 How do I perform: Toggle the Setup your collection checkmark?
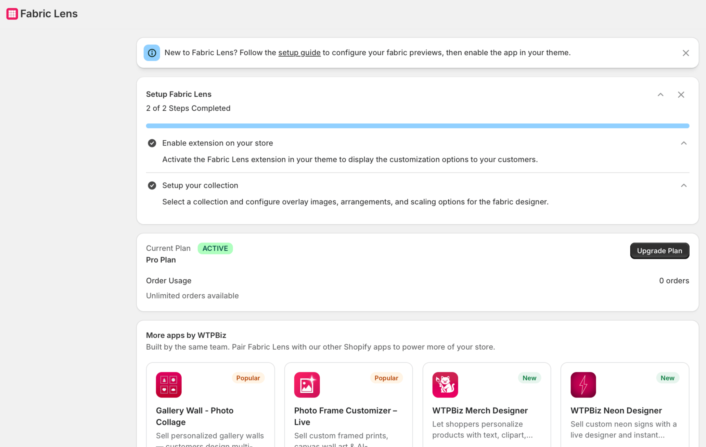tap(152, 185)
